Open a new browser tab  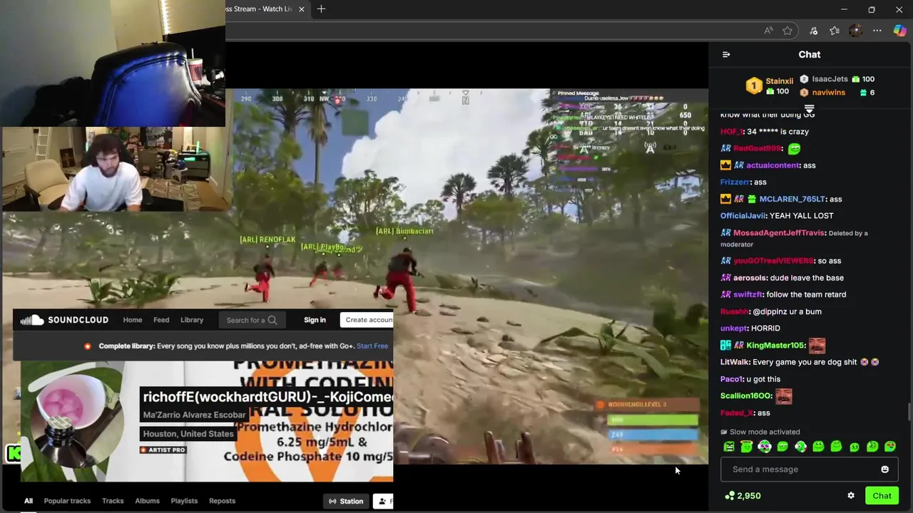click(321, 9)
